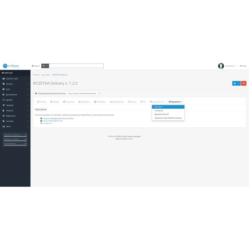The height and width of the screenshot is (249, 249).
Task: Open the Telegram contact link
Action: click(46, 119)
